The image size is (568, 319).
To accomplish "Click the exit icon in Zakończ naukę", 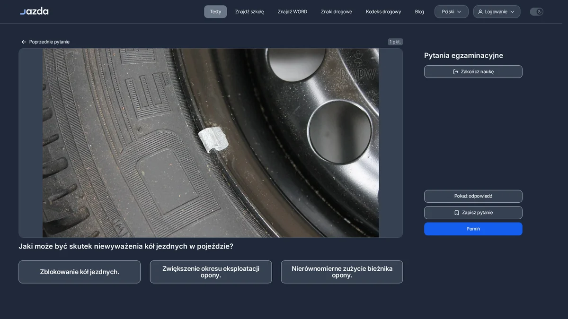I will [456, 72].
